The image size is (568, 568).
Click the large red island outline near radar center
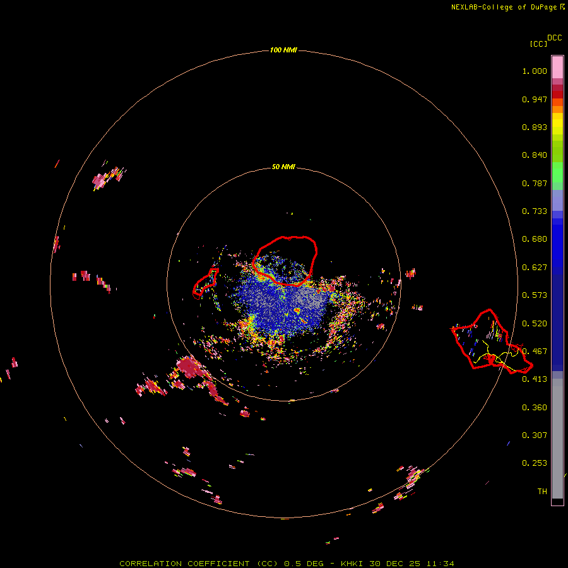pyautogui.click(x=285, y=261)
